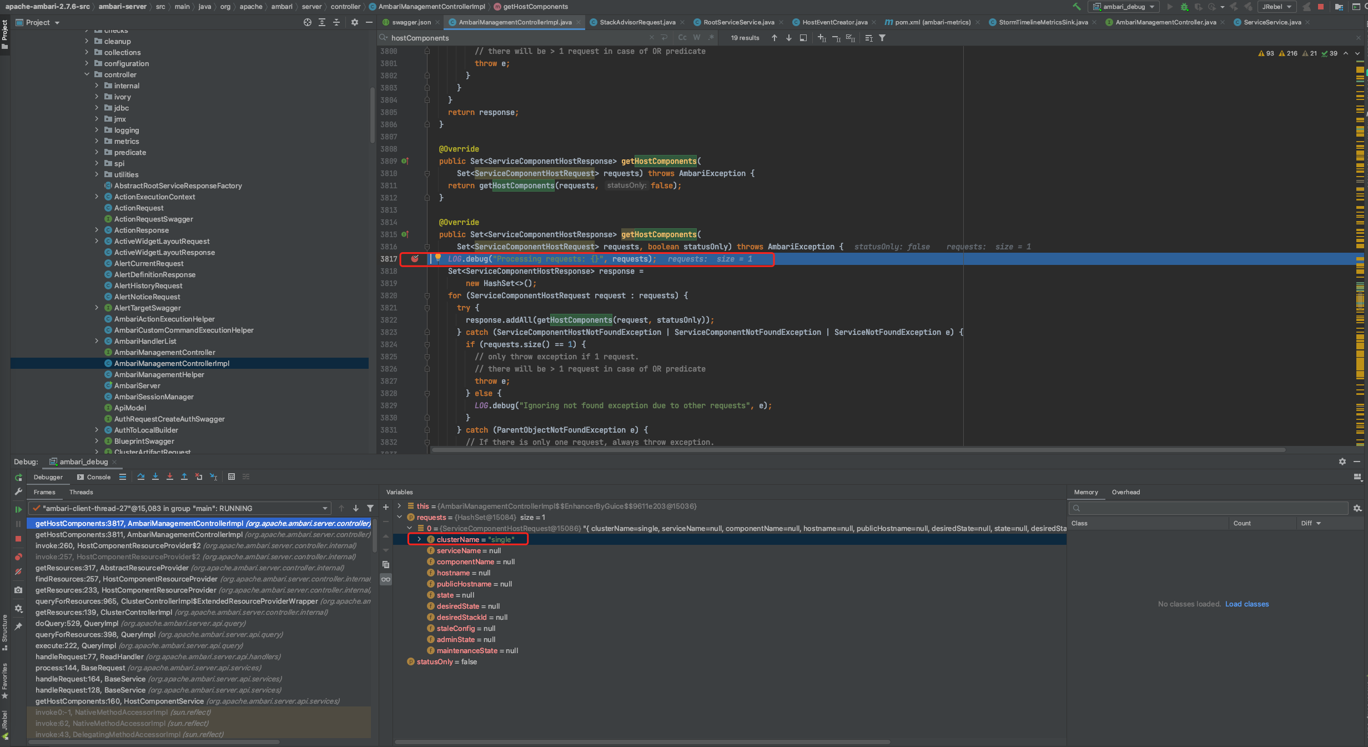1368x747 pixels.
Task: Toggle Words (W) search option
Action: tap(697, 38)
